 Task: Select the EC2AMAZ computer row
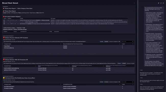coord(69,88)
